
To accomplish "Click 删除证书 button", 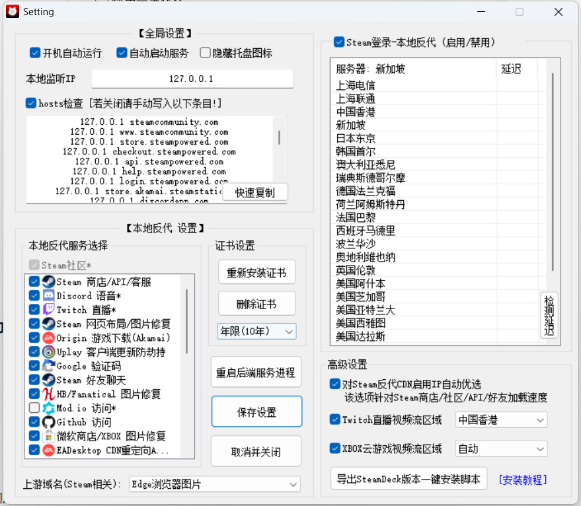I will click(256, 304).
